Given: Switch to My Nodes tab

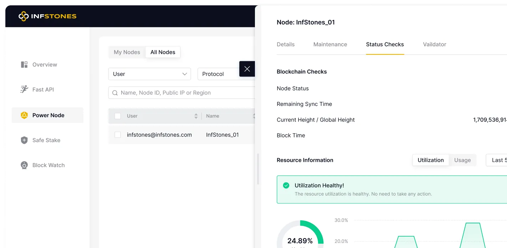Looking at the screenshot, I should [x=127, y=52].
